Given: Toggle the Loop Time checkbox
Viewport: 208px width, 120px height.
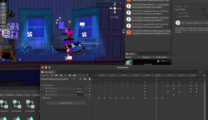Looking at the screenshot, I should point(204,9).
